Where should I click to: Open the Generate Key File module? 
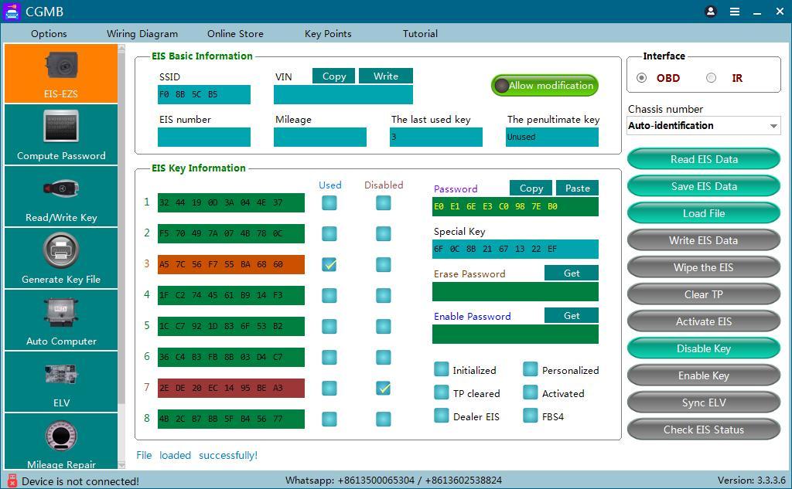pyautogui.click(x=61, y=258)
